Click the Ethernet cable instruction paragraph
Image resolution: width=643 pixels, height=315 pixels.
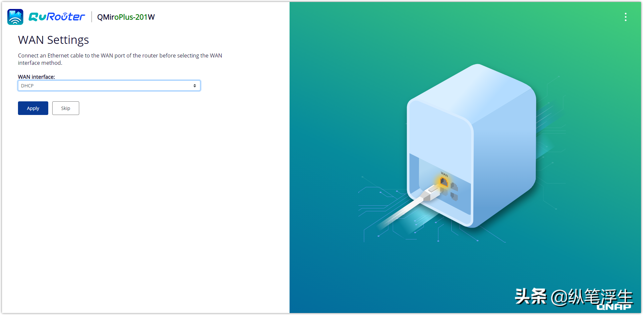tap(120, 59)
